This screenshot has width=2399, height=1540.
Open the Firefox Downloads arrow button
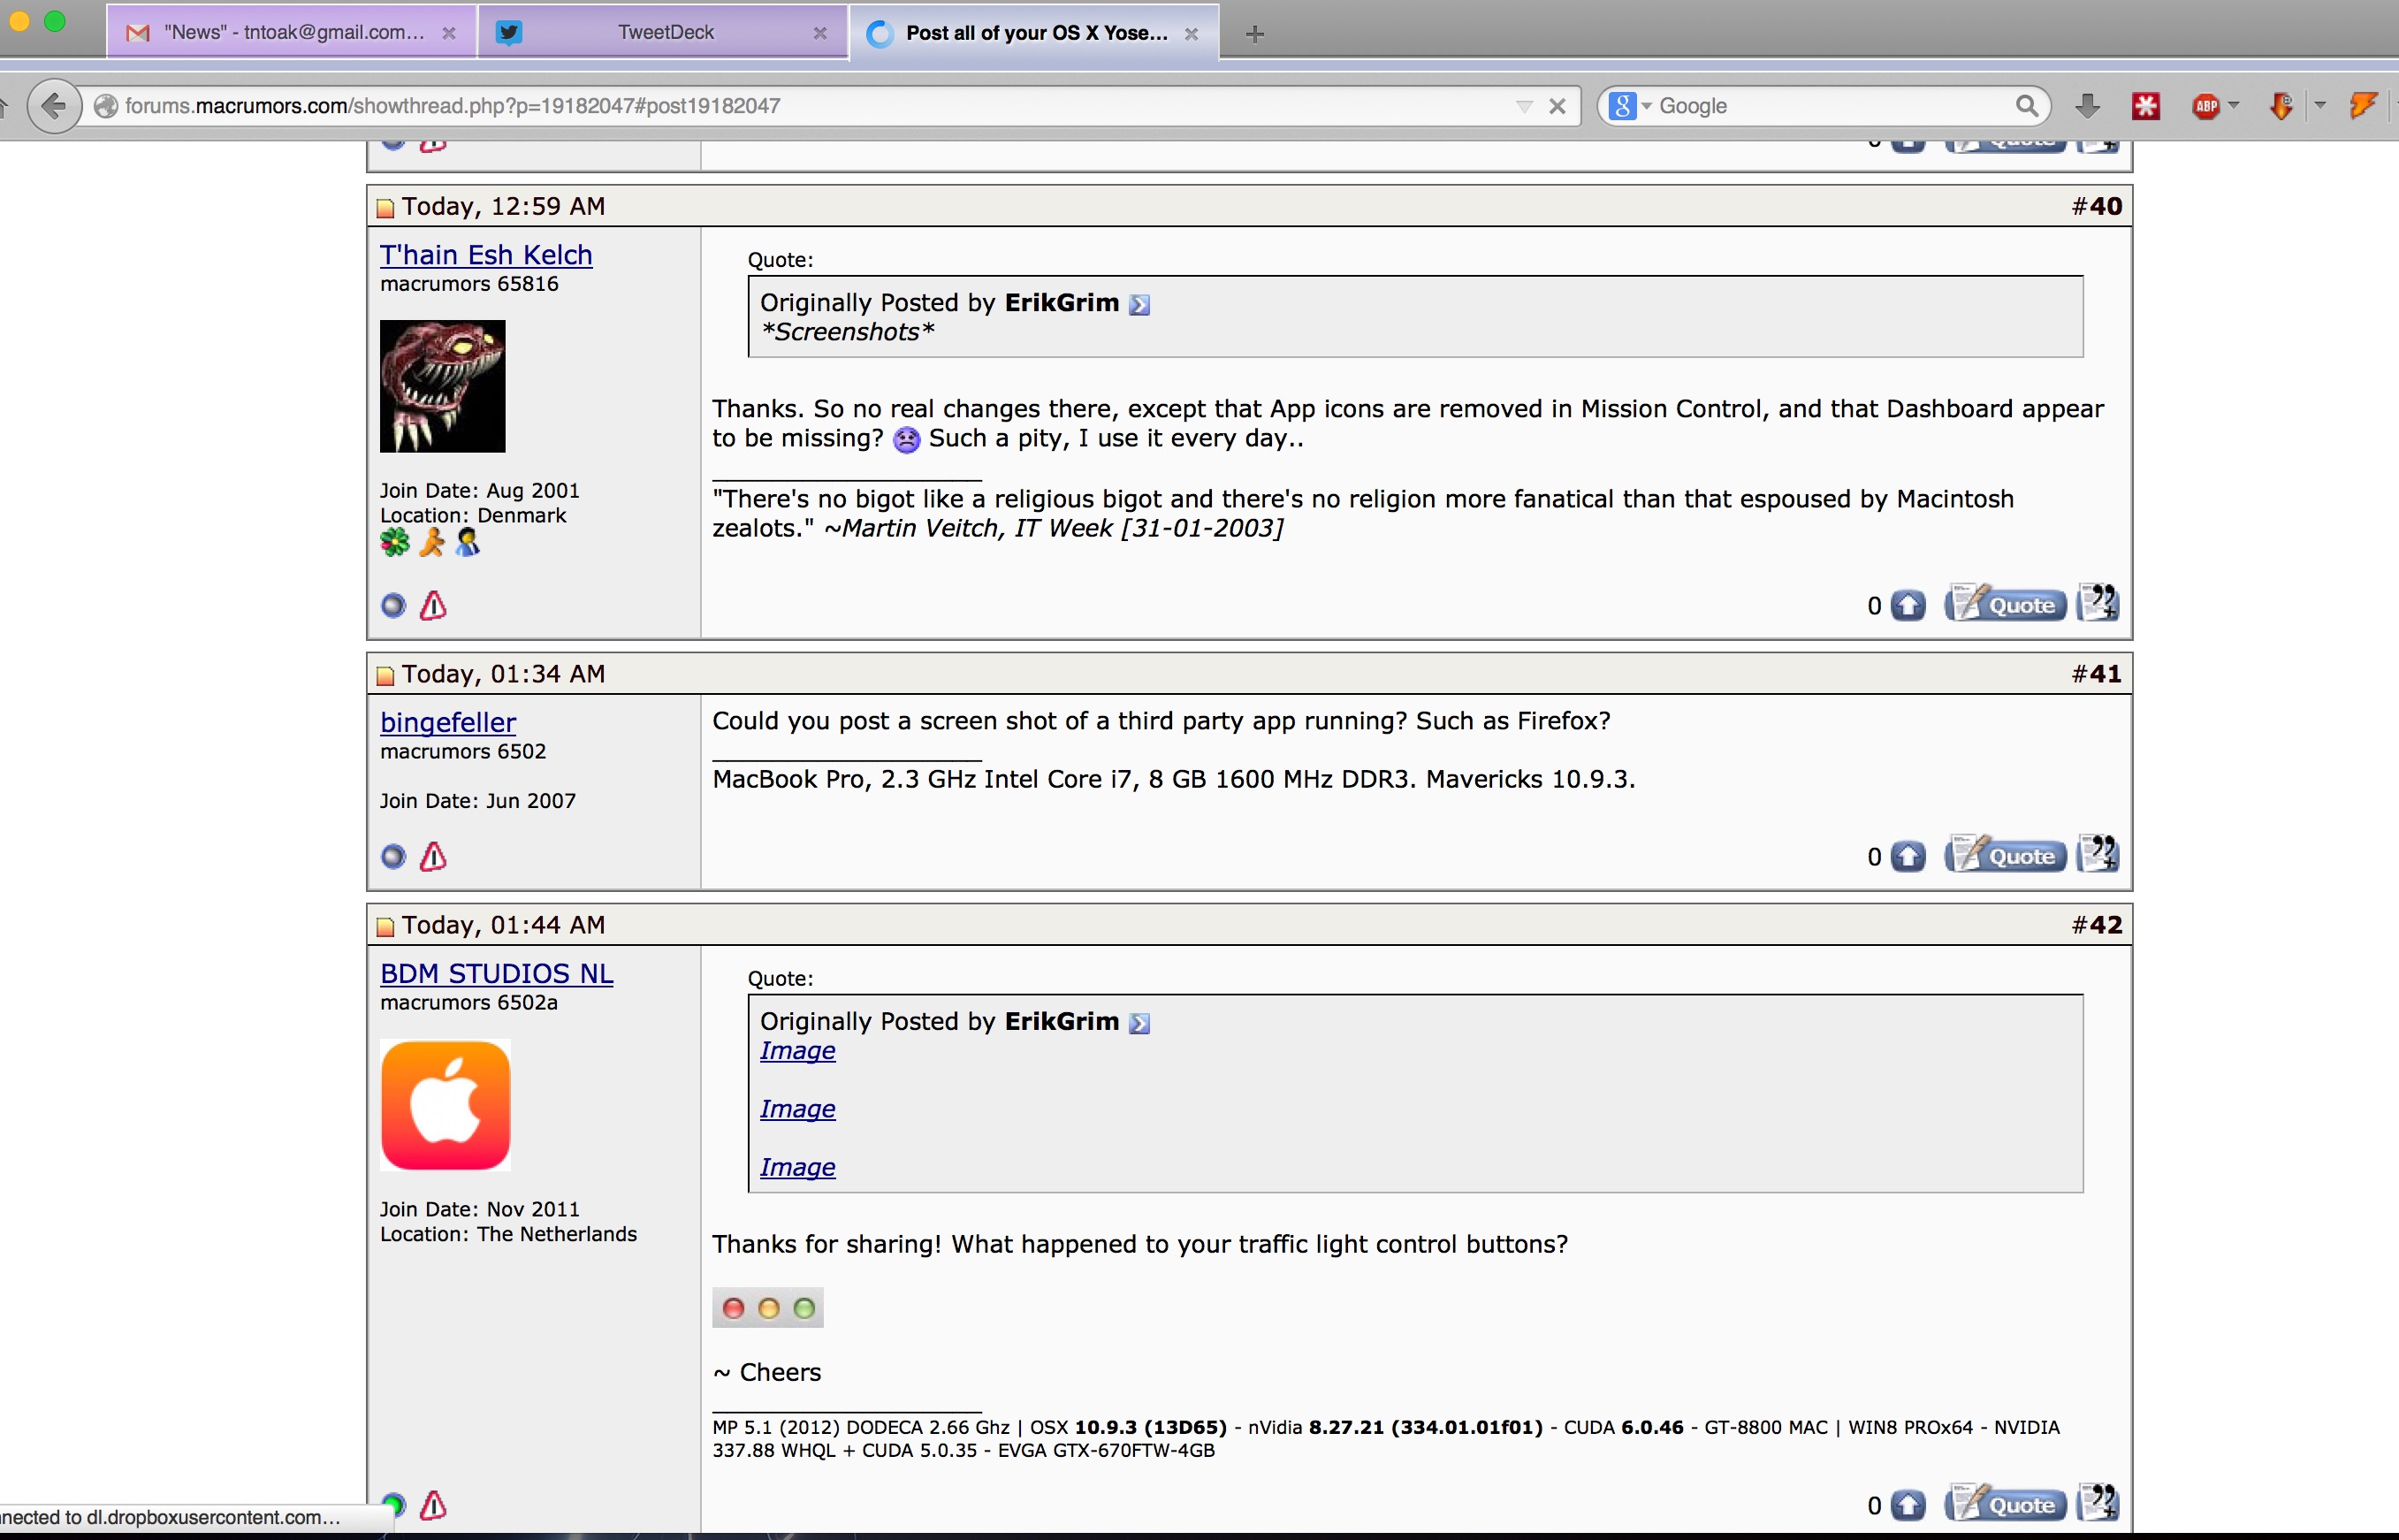2087,105
